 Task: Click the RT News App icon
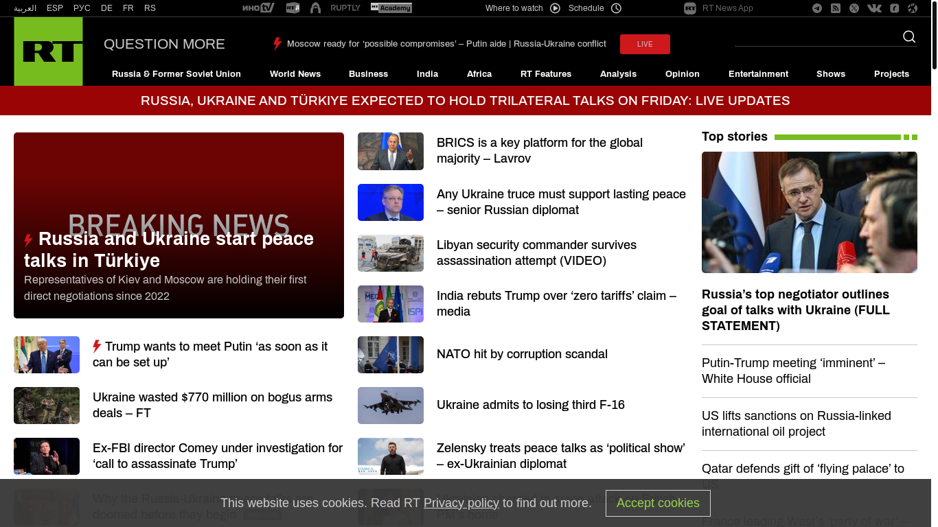(x=690, y=8)
